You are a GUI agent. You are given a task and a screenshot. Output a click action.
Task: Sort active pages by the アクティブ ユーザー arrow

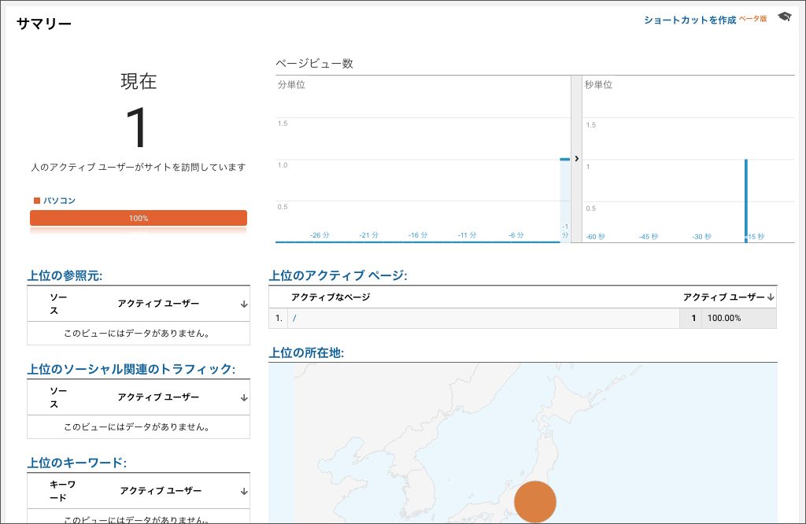[x=771, y=297]
